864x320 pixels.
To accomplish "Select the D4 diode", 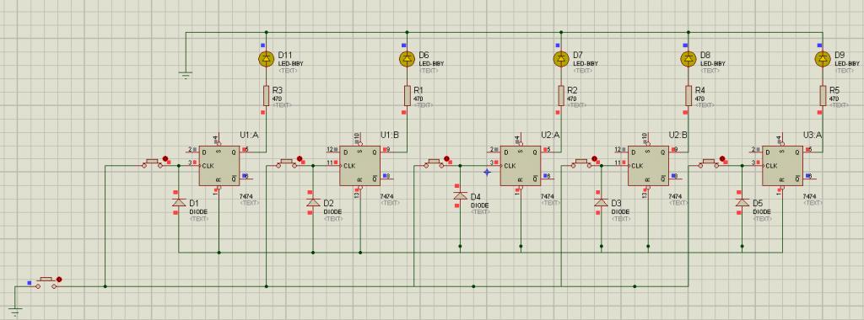I will 460,195.
